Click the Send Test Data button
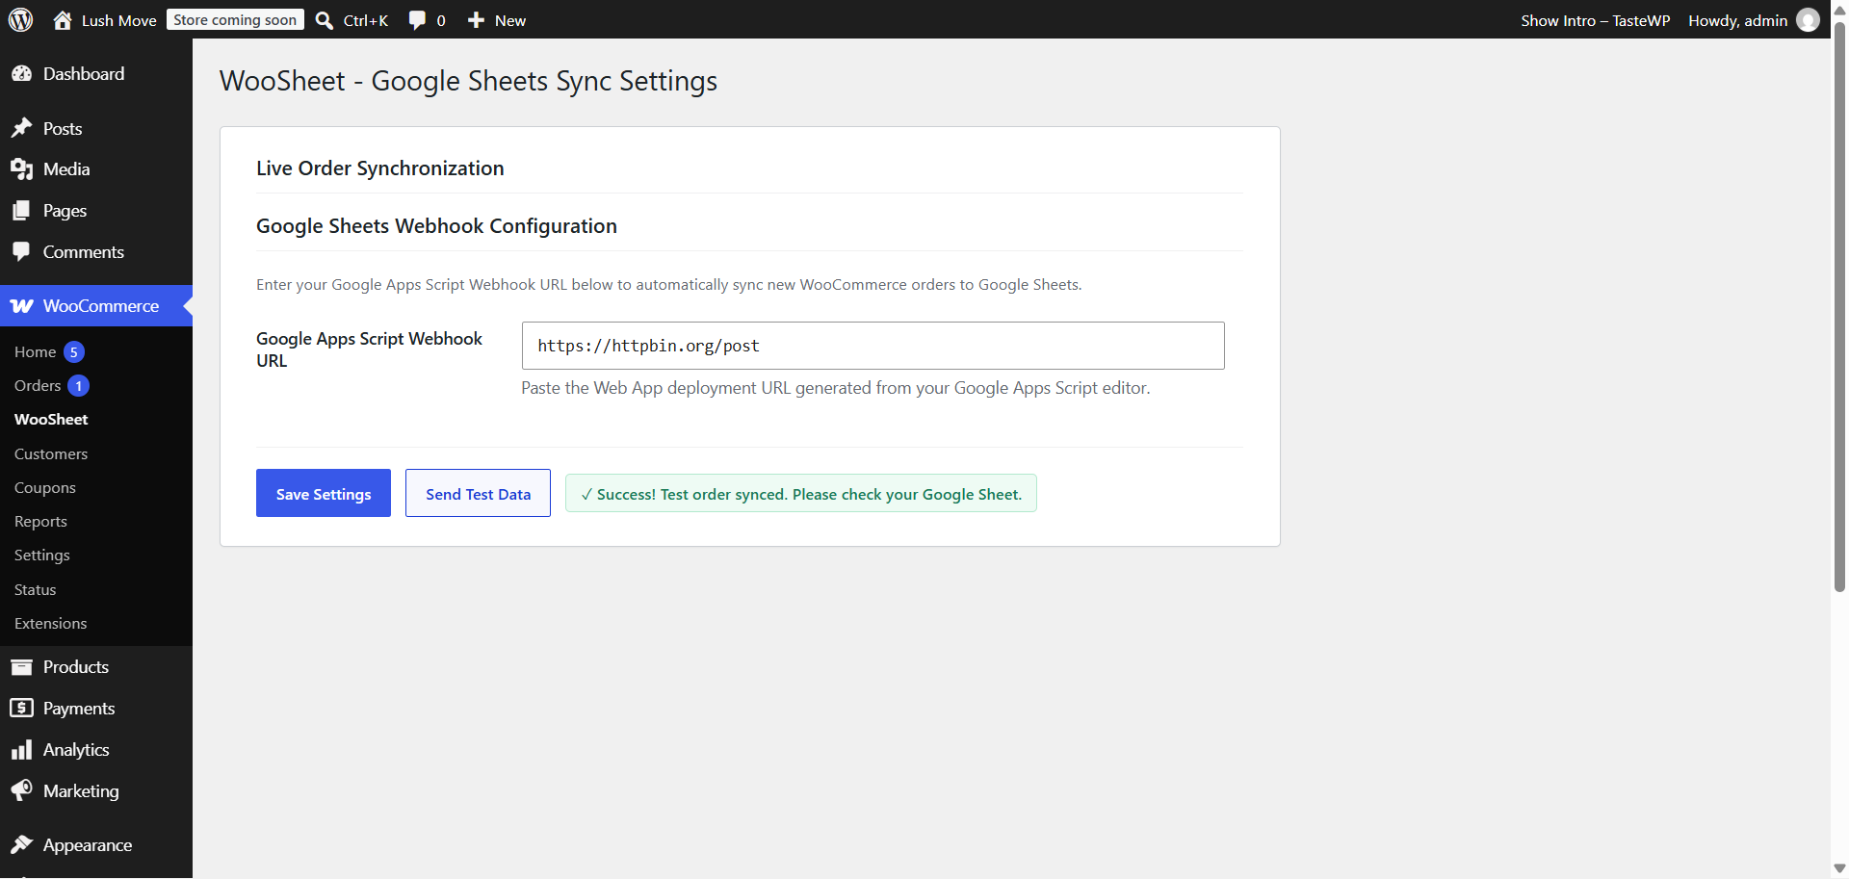Screen dimensions: 1849x879 tap(478, 493)
